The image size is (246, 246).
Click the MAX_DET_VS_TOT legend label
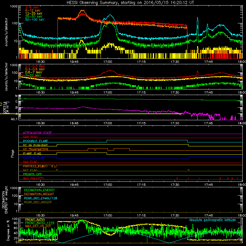(x=38, y=226)
